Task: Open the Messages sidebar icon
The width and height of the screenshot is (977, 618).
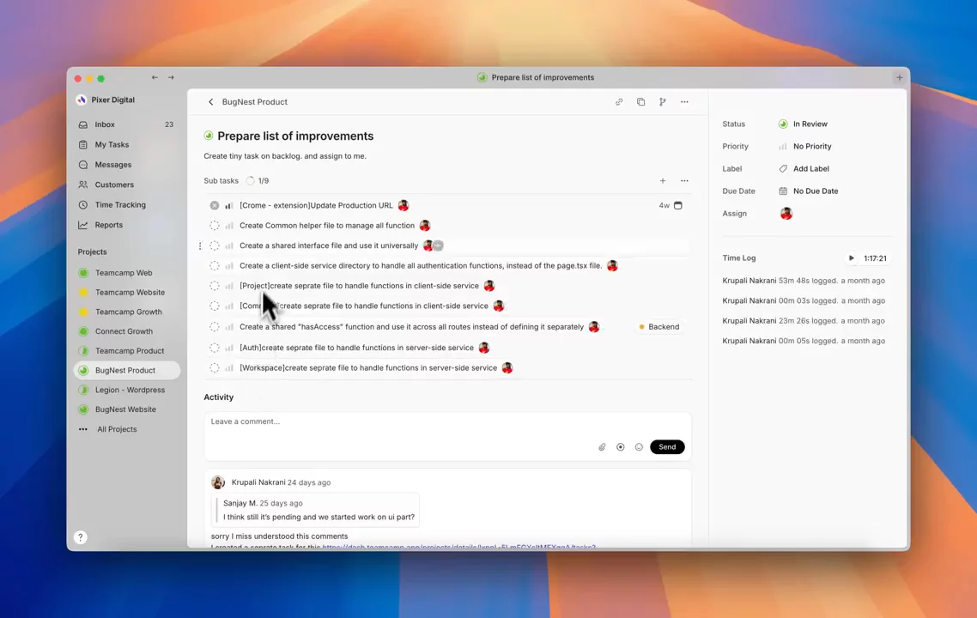Action: click(x=83, y=165)
